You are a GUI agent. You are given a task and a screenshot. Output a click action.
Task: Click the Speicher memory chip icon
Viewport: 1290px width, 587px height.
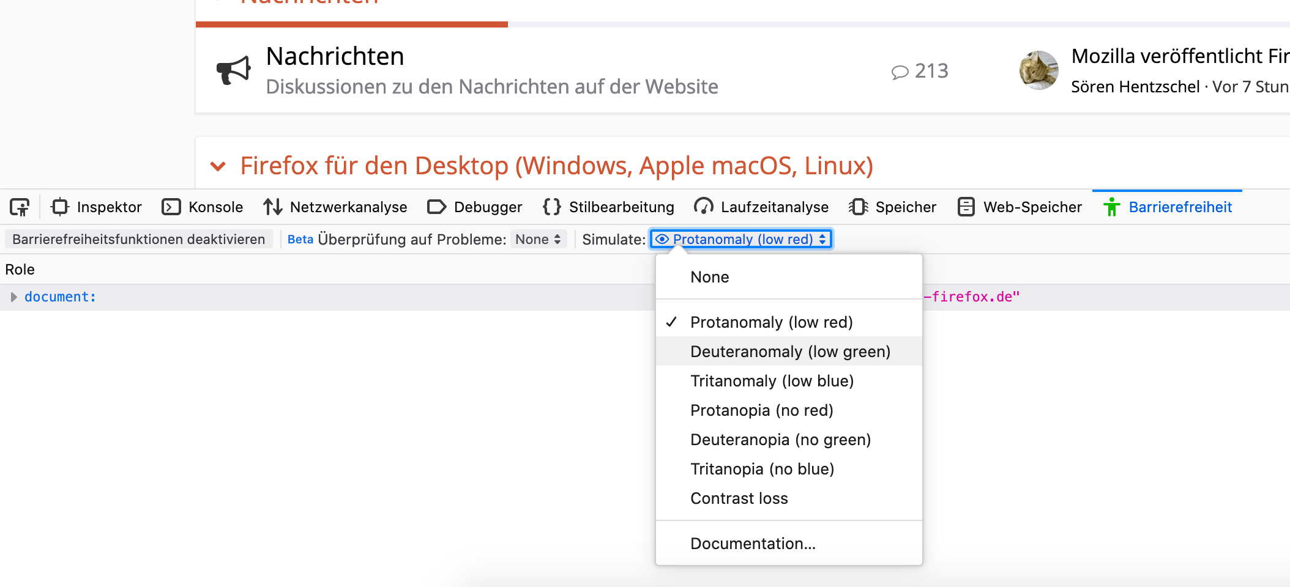pos(859,207)
